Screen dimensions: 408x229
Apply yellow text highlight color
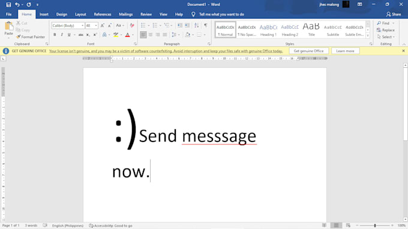click(x=116, y=35)
